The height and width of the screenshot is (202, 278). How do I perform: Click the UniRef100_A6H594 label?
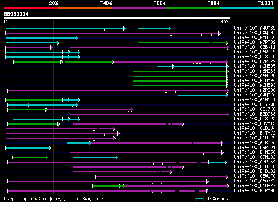(255, 80)
